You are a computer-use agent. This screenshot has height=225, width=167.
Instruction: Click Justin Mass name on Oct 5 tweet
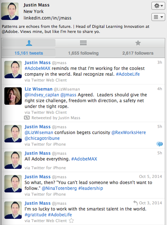(x=38, y=177)
